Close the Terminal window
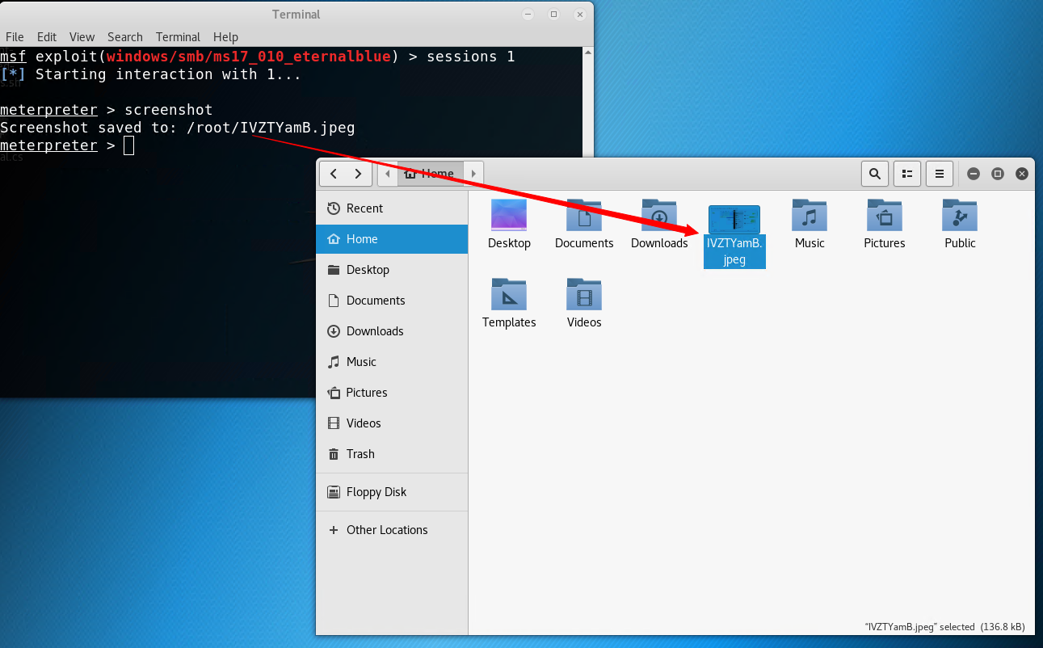Viewport: 1043px width, 648px height. [579, 15]
